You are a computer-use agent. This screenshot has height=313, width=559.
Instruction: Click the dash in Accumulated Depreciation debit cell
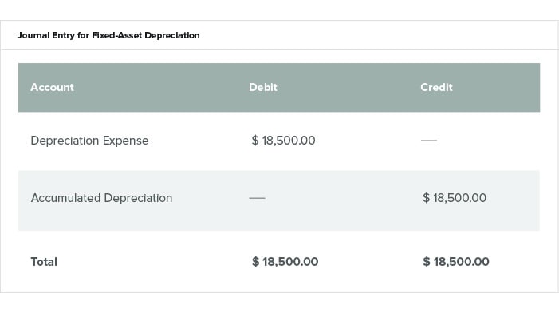pyautogui.click(x=257, y=198)
